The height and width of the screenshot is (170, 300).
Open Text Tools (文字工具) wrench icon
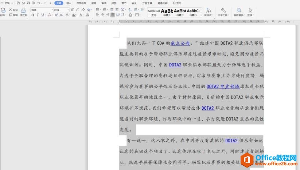tap(223, 10)
